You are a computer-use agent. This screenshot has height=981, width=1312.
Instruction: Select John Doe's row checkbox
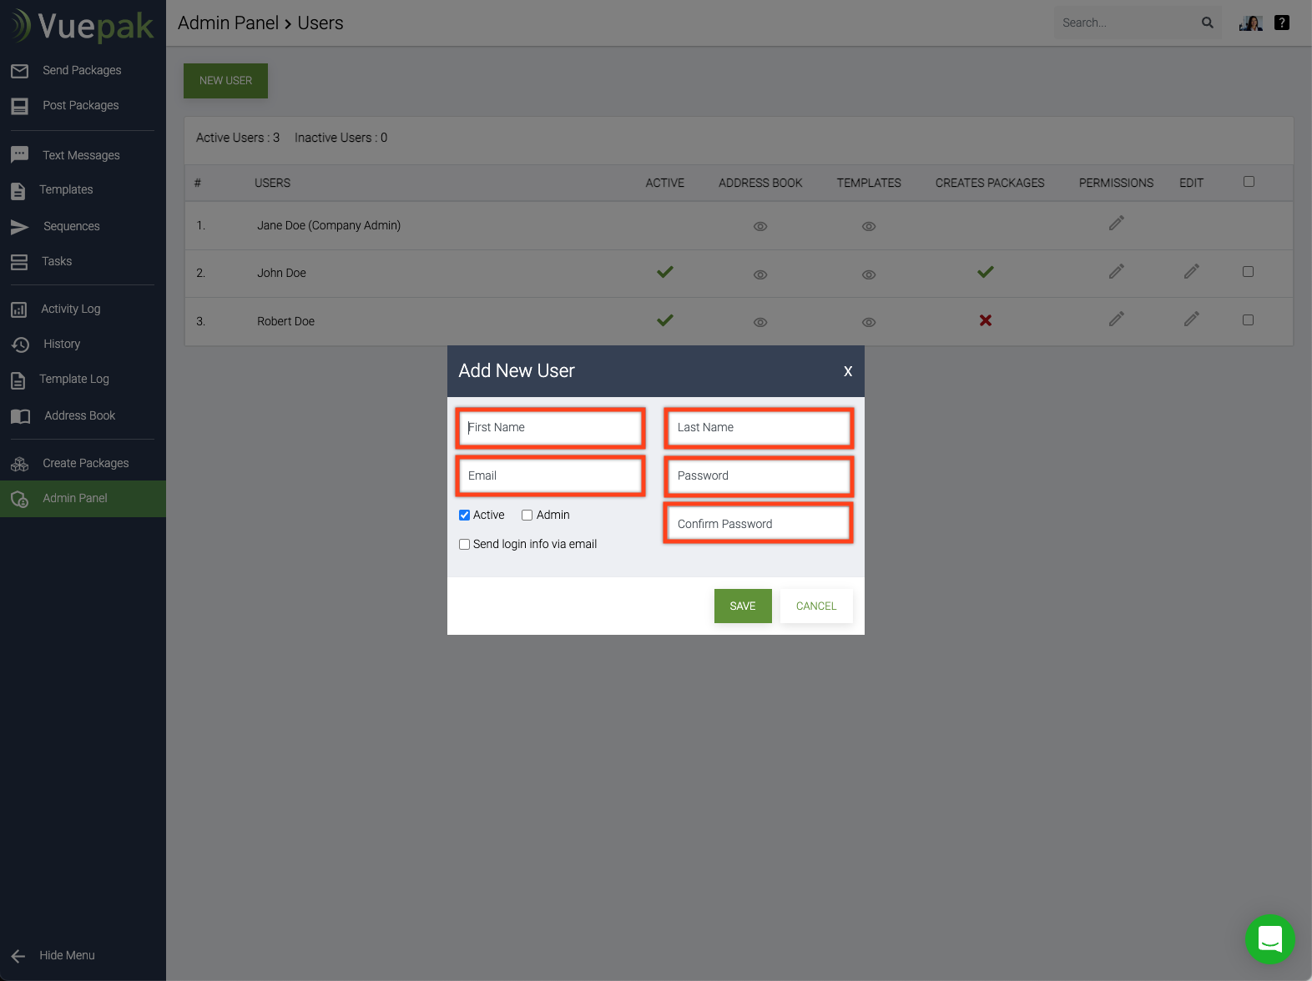point(1248,272)
